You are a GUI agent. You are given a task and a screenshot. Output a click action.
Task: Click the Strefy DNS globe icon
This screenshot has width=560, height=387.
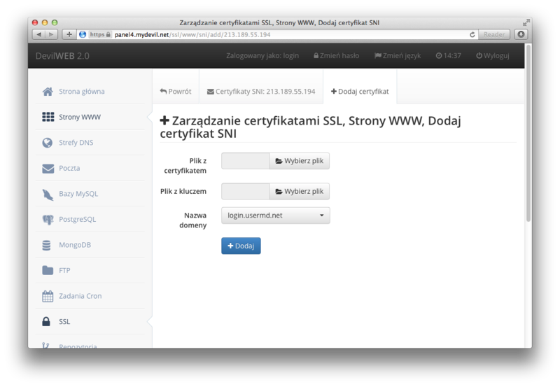pyautogui.click(x=47, y=143)
